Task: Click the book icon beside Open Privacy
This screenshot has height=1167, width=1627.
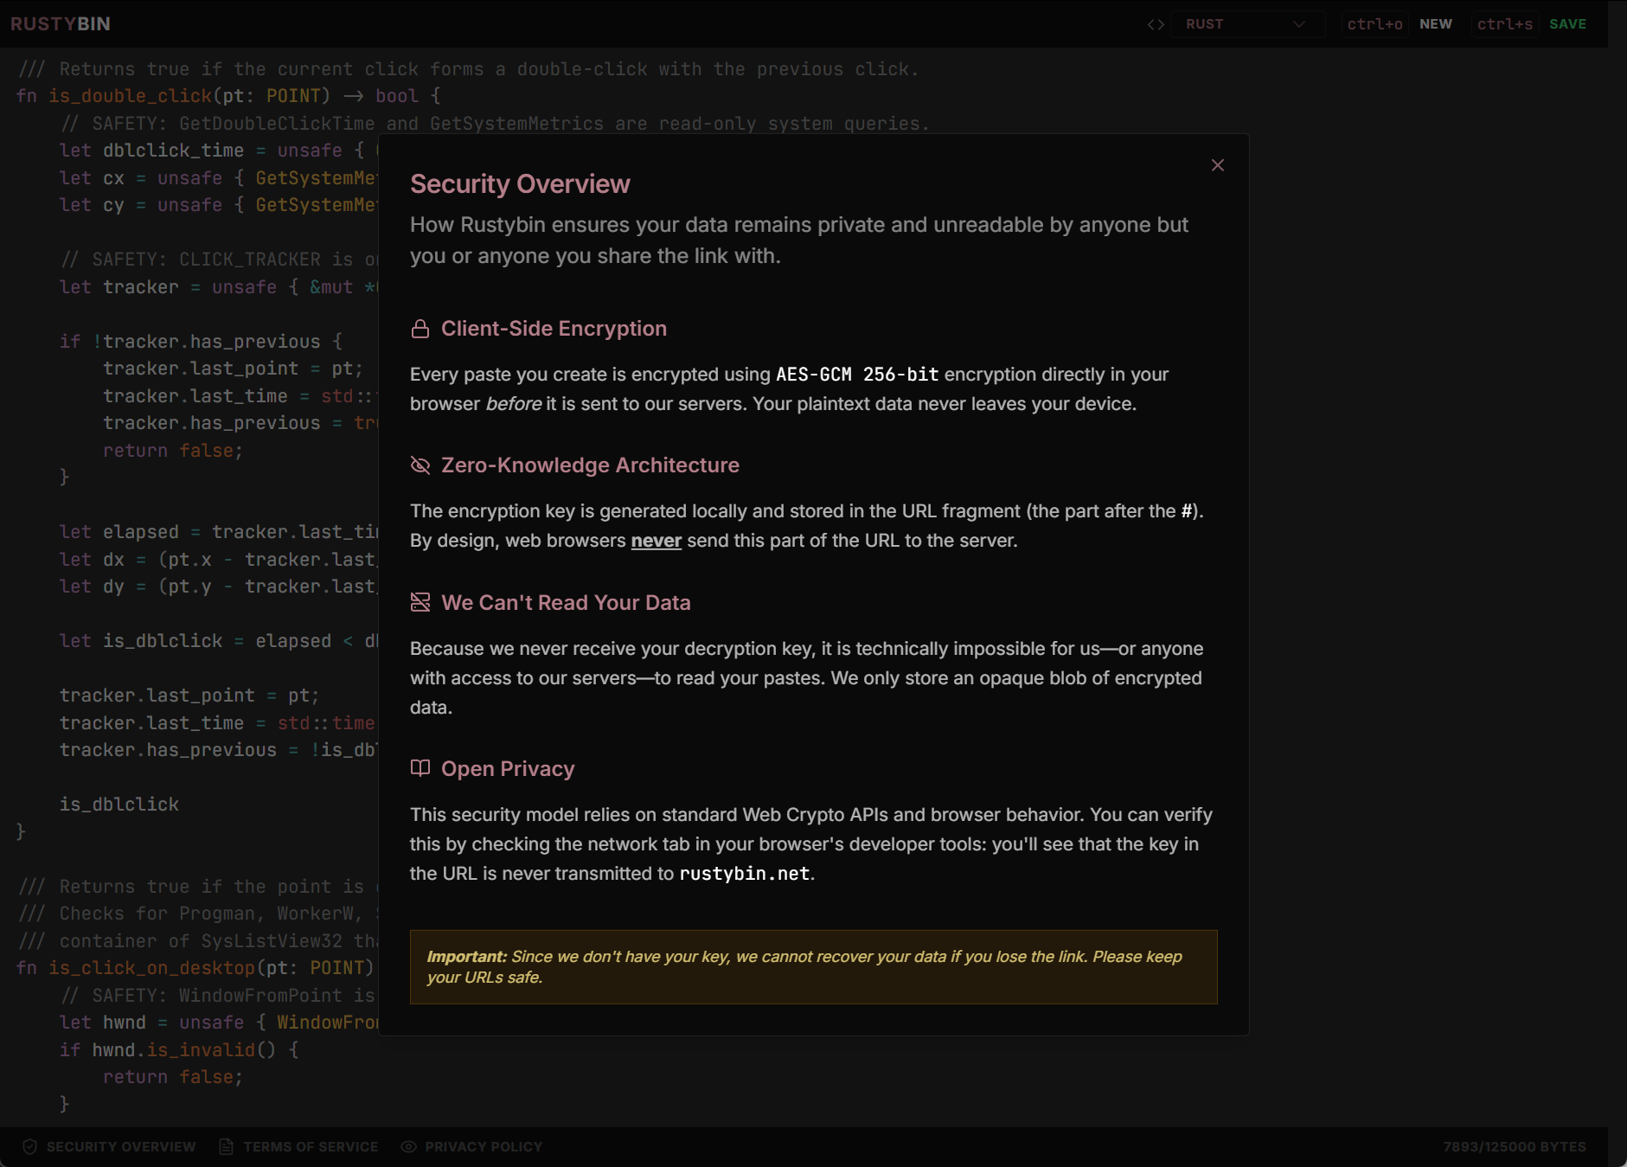Action: pyautogui.click(x=420, y=768)
